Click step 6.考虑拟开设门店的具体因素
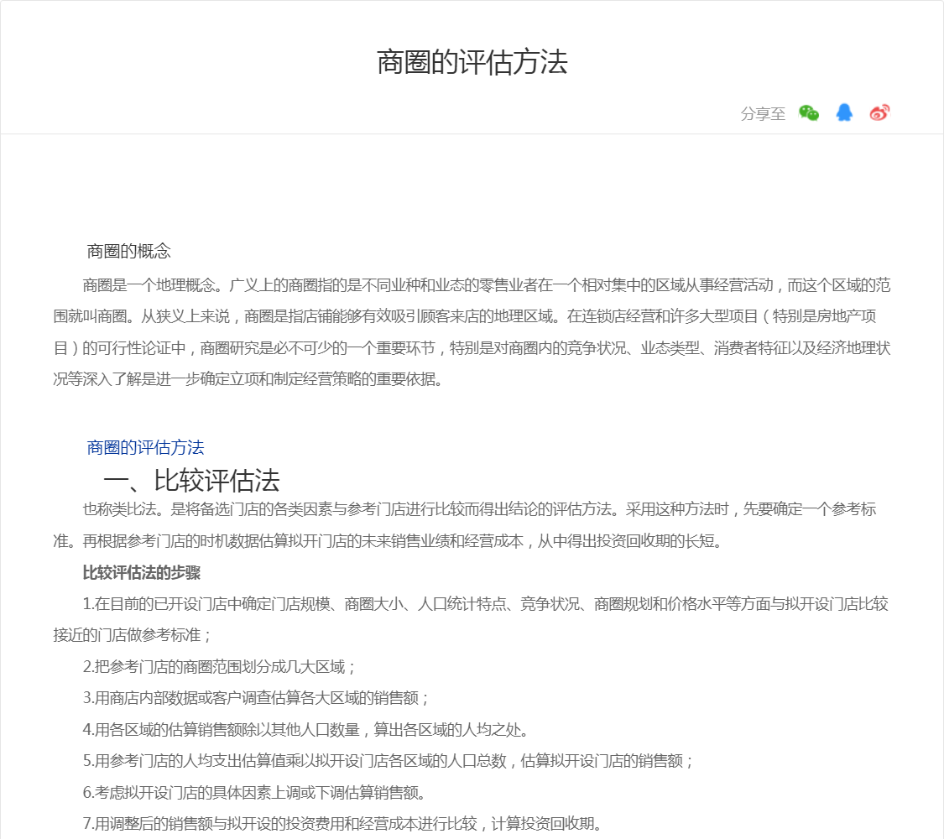Screen dimensions: 944x839 click(x=253, y=792)
